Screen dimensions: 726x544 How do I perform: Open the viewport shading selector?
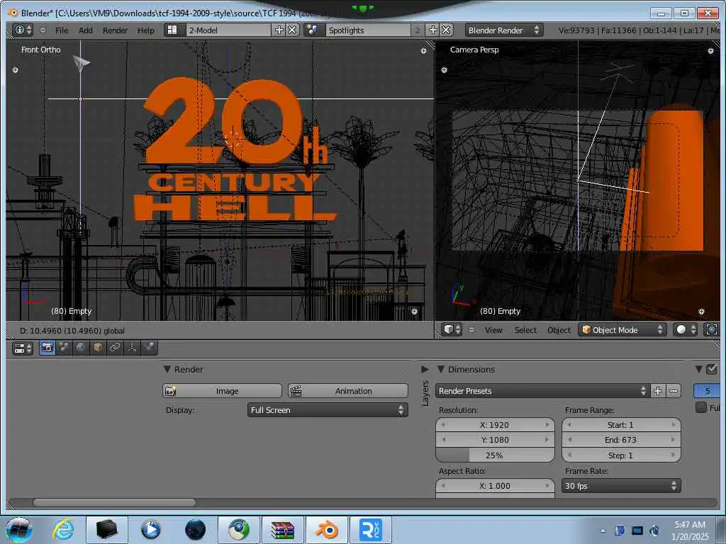[x=685, y=329]
